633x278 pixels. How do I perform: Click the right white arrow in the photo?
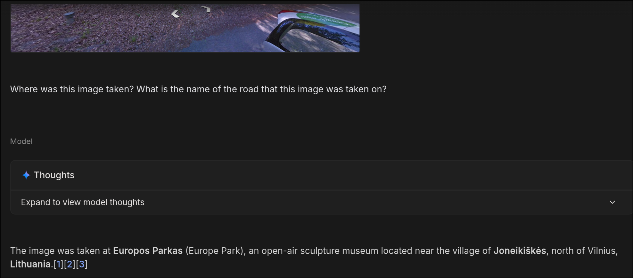[206, 9]
